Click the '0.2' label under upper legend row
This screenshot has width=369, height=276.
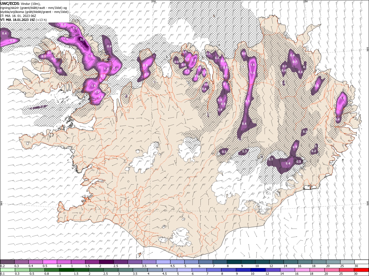click(x=2, y=266)
